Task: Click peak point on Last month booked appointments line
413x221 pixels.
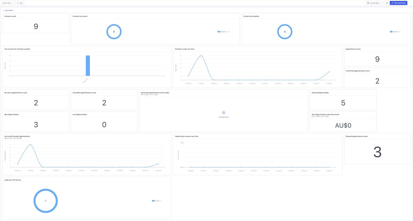Action: point(30,144)
